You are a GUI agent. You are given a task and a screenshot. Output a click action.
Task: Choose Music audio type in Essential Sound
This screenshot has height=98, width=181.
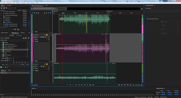tap(163, 25)
